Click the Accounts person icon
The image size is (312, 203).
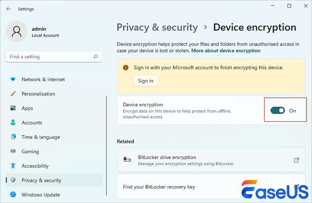(13, 123)
